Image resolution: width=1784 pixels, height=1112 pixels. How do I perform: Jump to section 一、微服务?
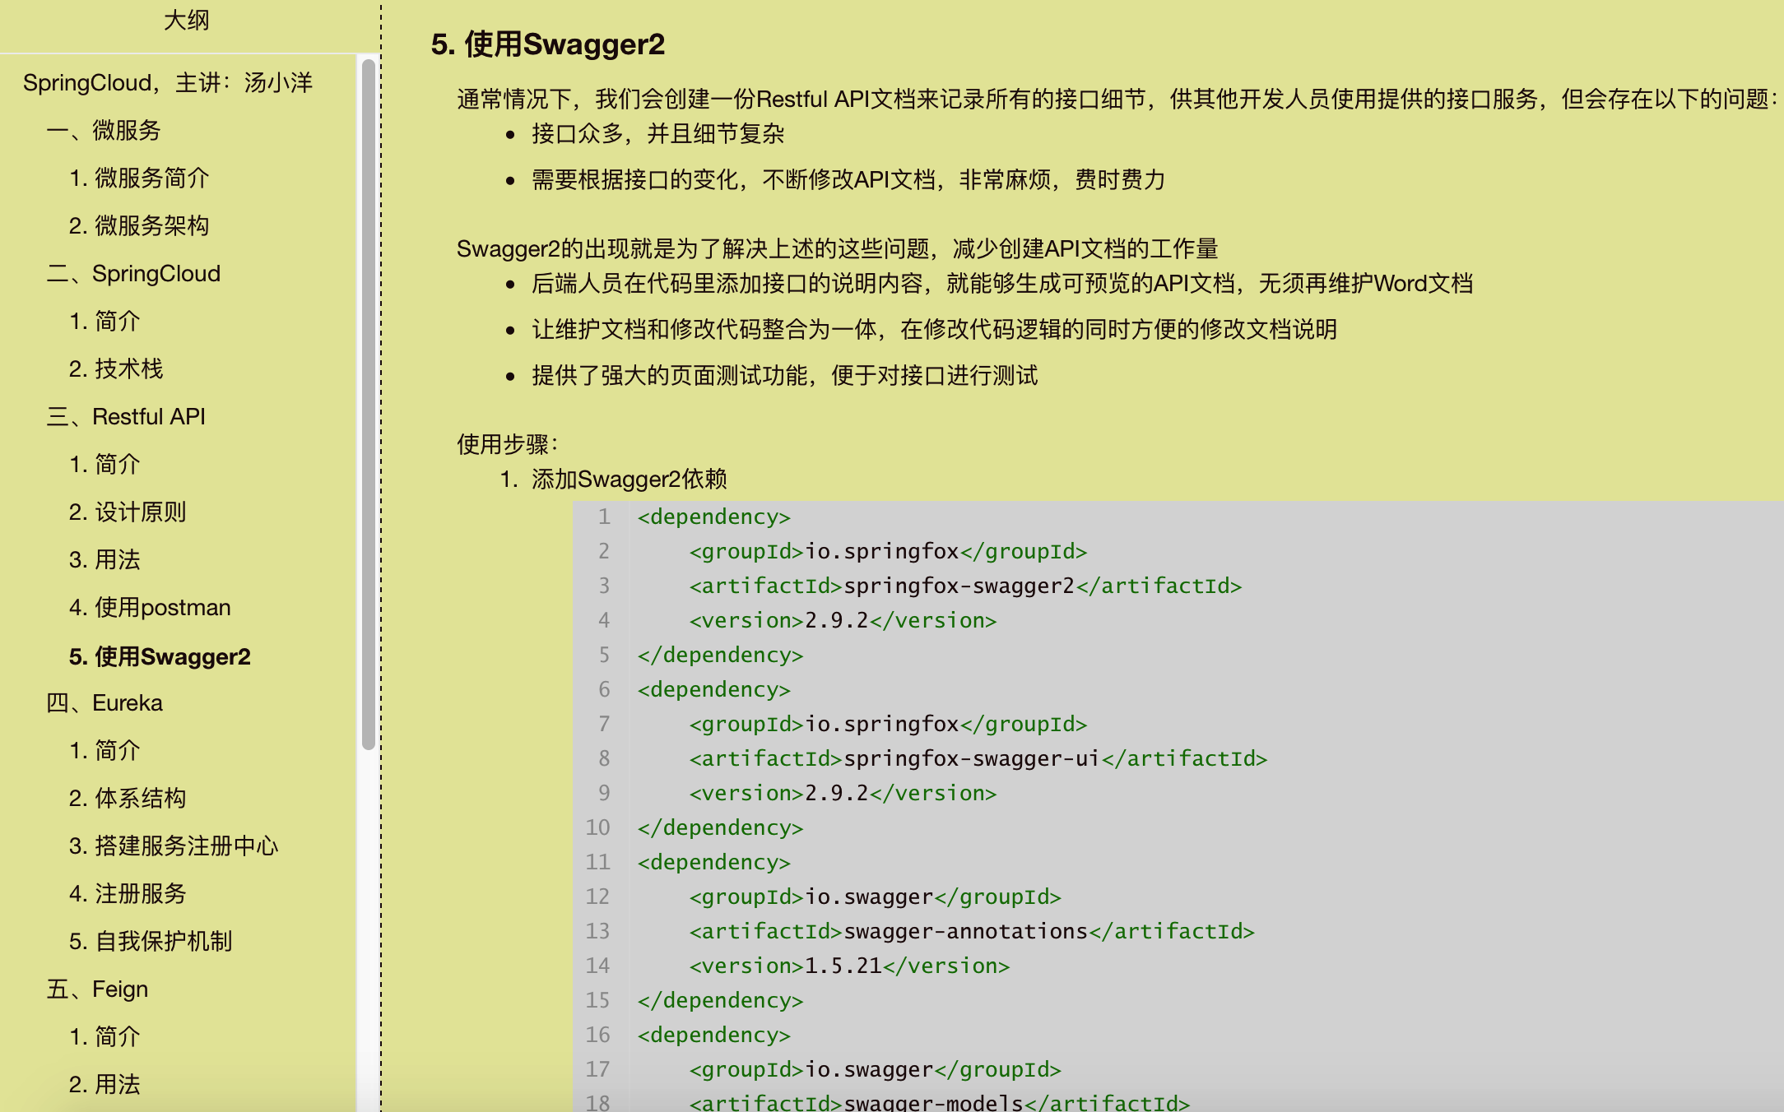(104, 131)
